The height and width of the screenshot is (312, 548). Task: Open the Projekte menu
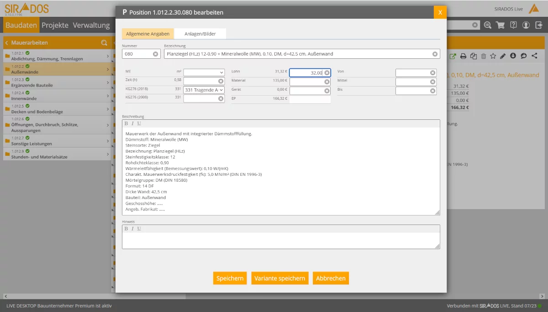point(55,25)
